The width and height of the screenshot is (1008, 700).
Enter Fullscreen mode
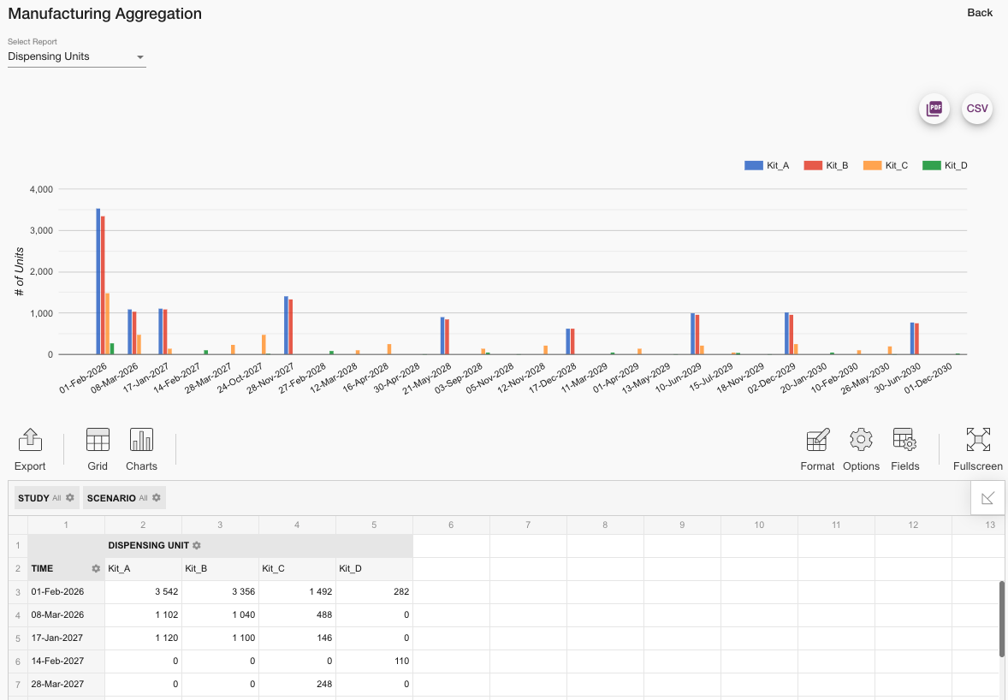click(978, 449)
